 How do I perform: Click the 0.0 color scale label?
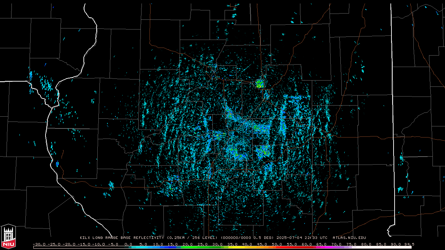pyautogui.click(x=128, y=244)
